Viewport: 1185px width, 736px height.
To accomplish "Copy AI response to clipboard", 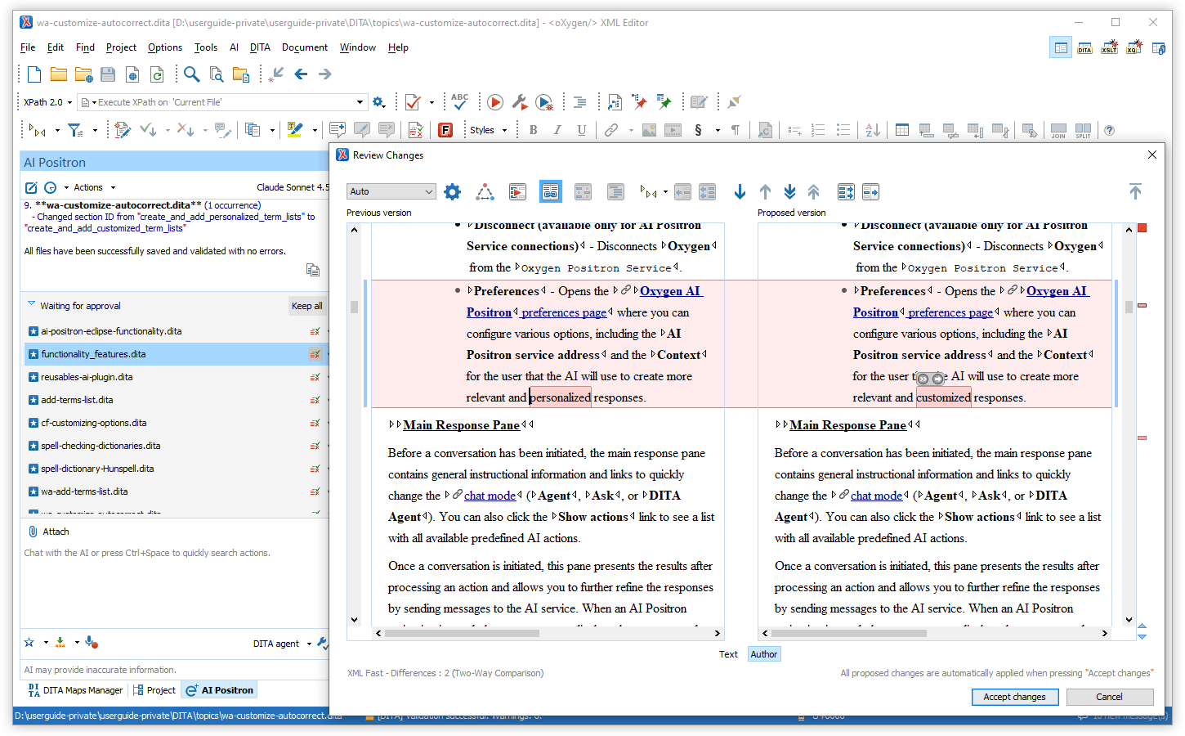I will (x=312, y=270).
